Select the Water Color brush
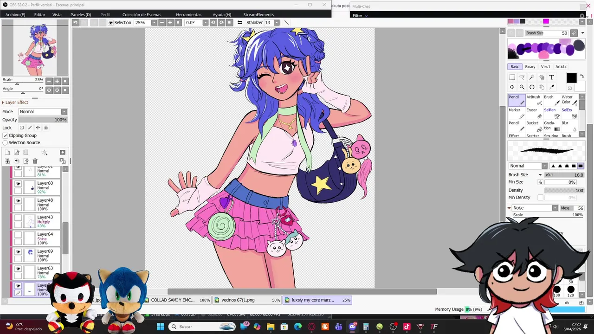Screen dimensions: 594x334 pyautogui.click(x=569, y=100)
